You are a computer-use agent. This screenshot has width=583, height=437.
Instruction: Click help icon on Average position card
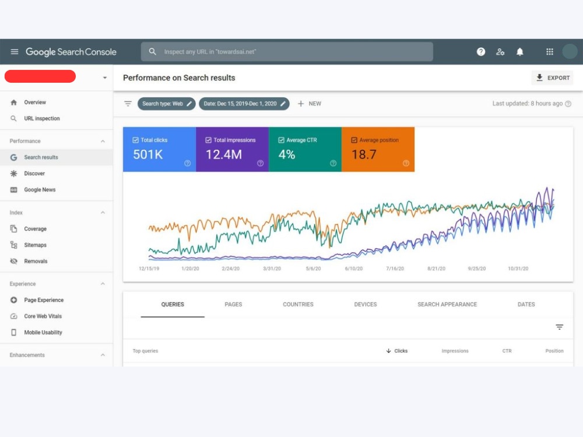tap(406, 163)
